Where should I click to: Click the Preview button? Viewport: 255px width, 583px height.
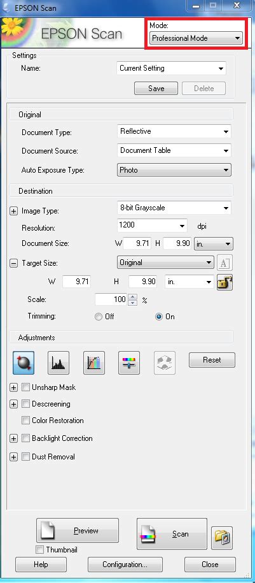point(78,531)
